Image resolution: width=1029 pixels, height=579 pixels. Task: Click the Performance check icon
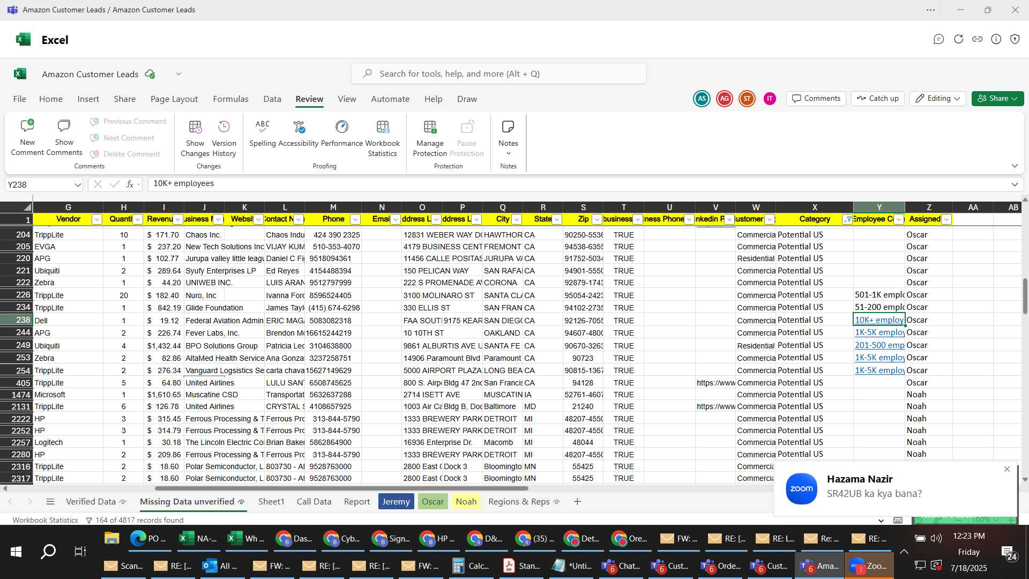pos(342,127)
